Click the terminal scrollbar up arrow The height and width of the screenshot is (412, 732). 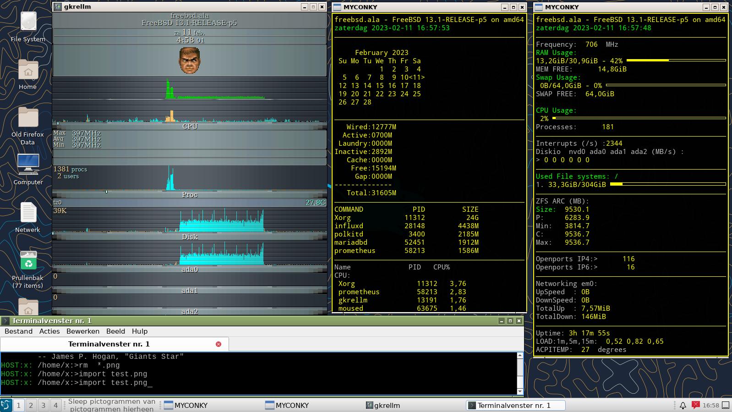click(520, 355)
